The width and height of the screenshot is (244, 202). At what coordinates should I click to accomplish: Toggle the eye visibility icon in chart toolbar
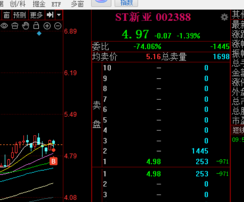pyautogui.click(x=4, y=26)
